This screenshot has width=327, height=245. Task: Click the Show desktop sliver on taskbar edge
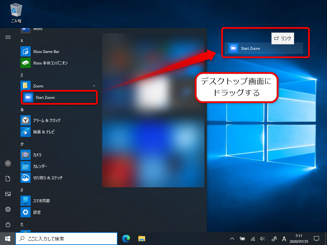[326, 239]
